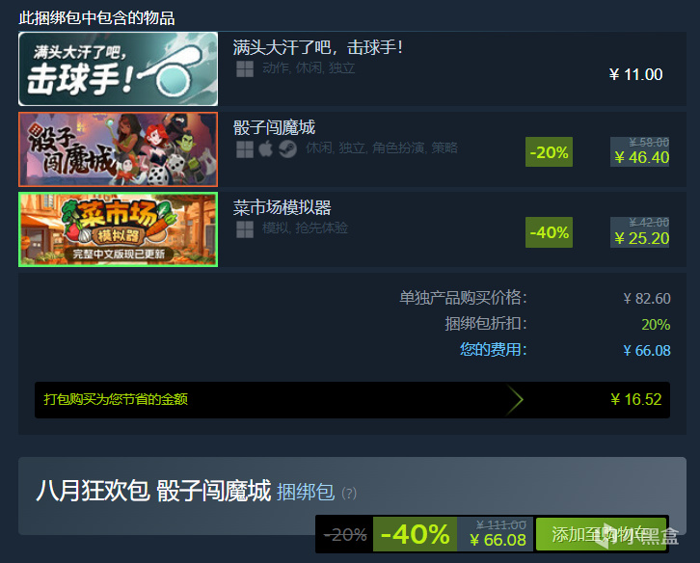700x563 pixels.
Task: Click 添加至购物车 add to cart button
Action: click(x=601, y=534)
